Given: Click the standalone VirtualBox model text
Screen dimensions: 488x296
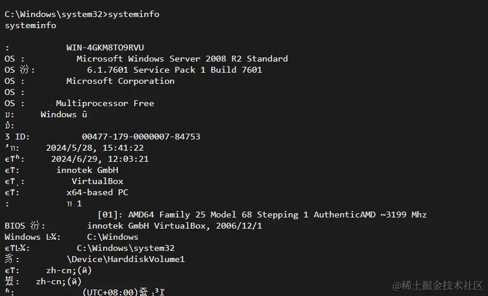Looking at the screenshot, I should pyautogui.click(x=97, y=181).
